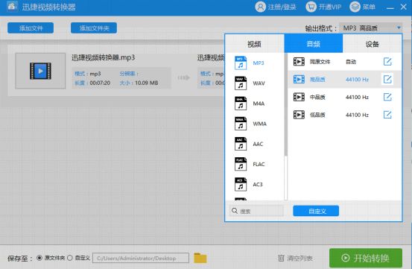
Task: Click the 自动 value of 同原文件
Action: [351, 62]
